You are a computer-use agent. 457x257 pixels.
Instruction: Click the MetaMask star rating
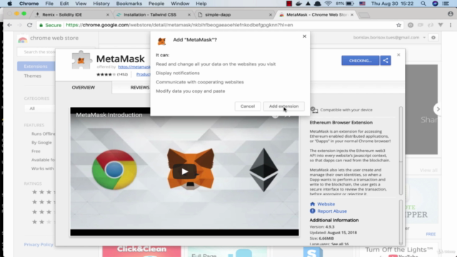coord(106,74)
